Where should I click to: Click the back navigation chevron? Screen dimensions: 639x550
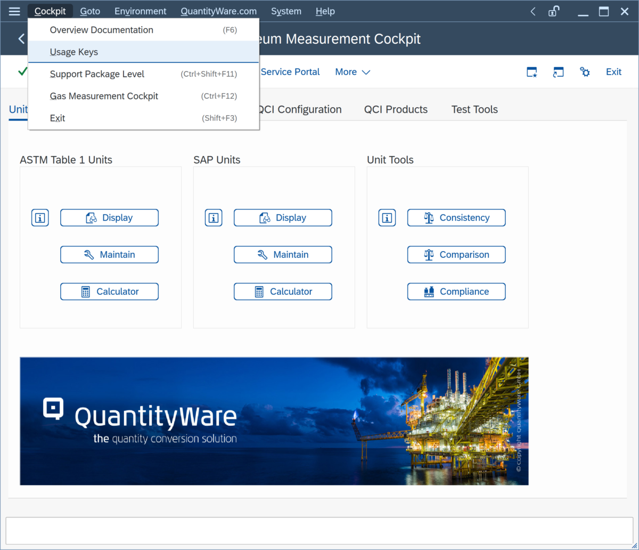21,38
